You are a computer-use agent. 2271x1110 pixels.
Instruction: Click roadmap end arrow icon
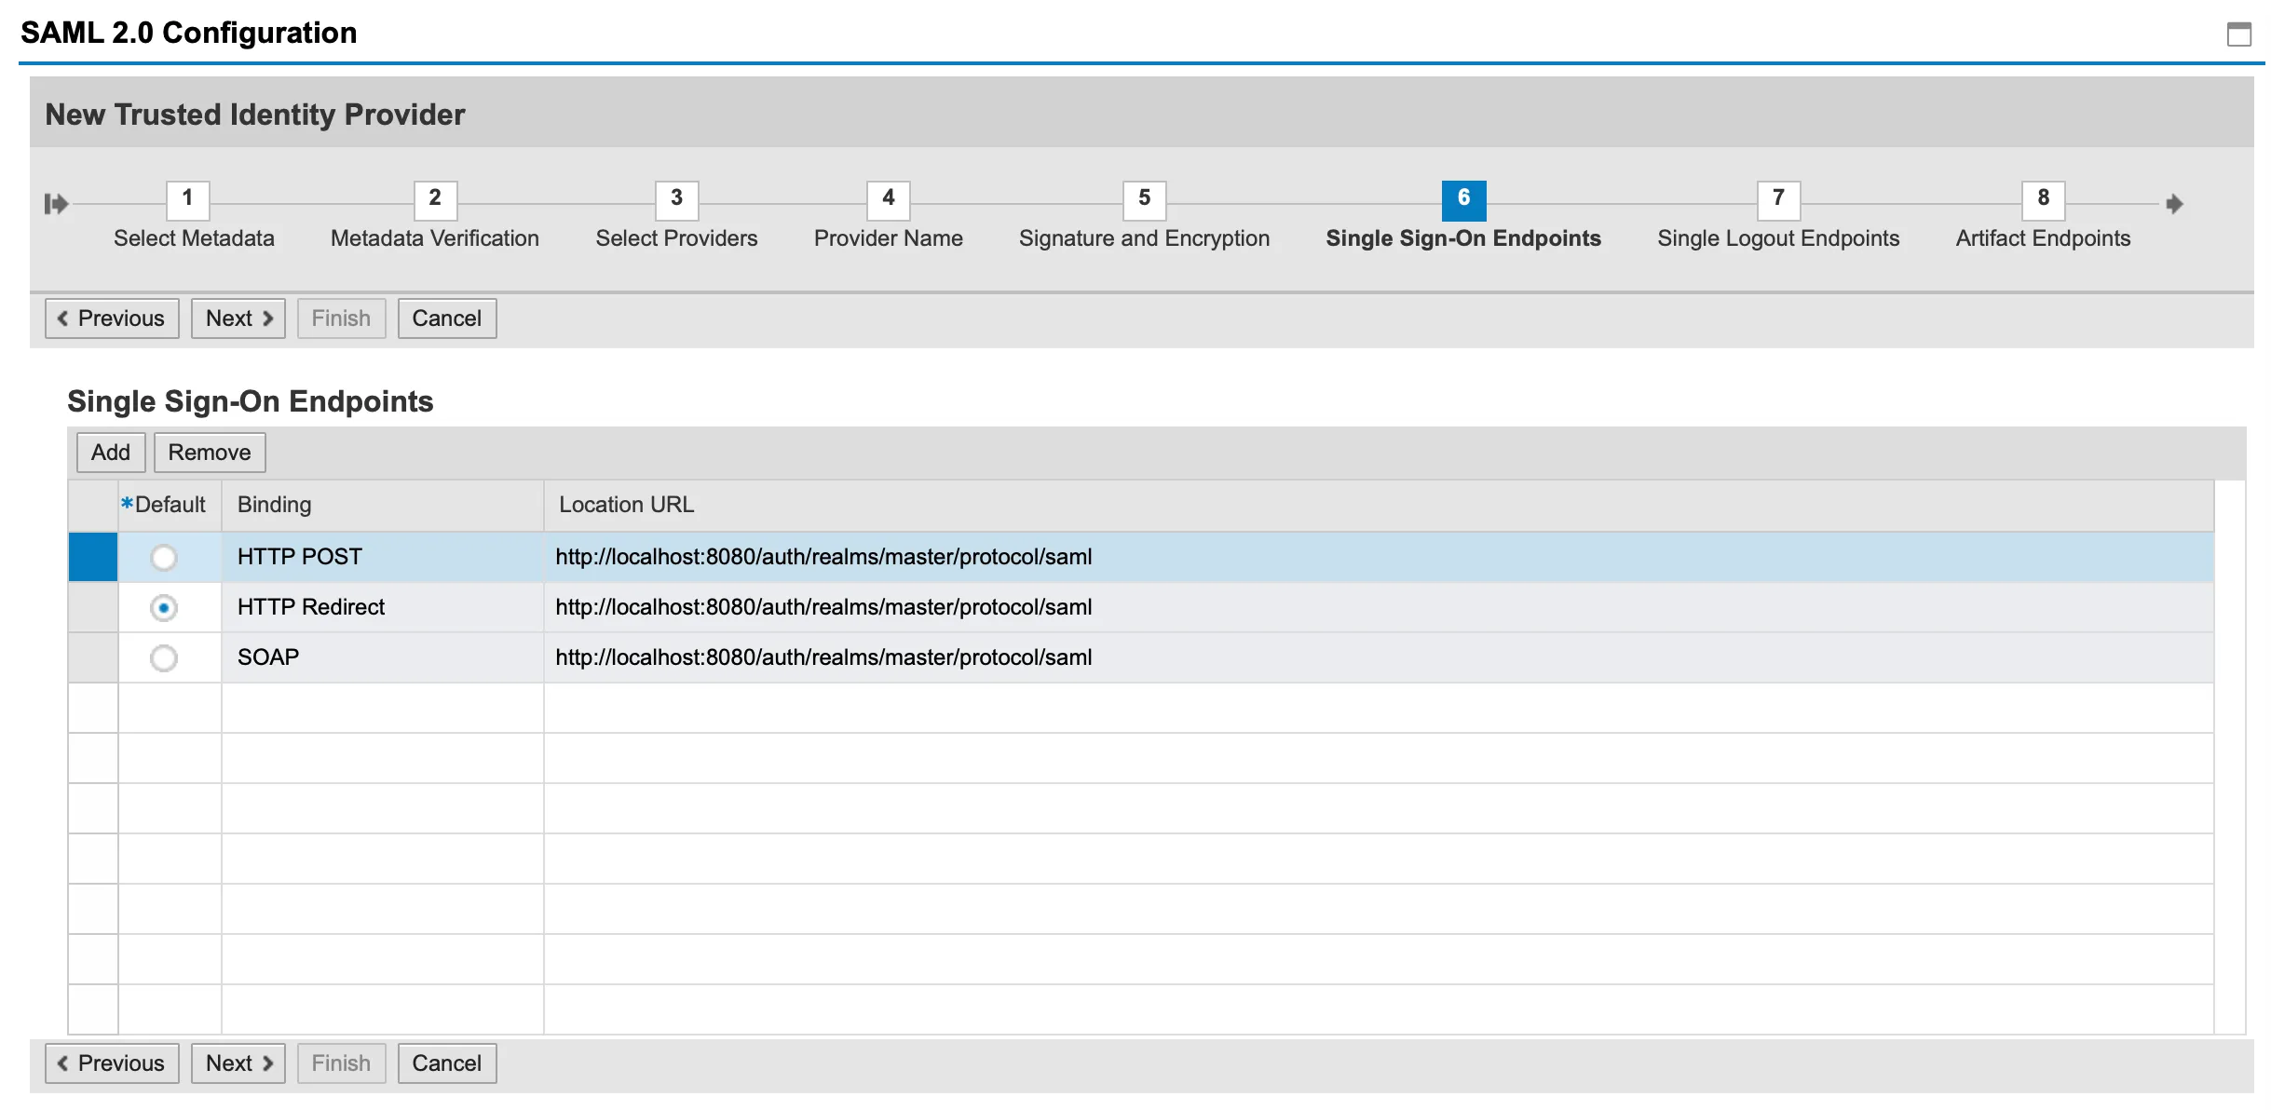tap(2174, 203)
